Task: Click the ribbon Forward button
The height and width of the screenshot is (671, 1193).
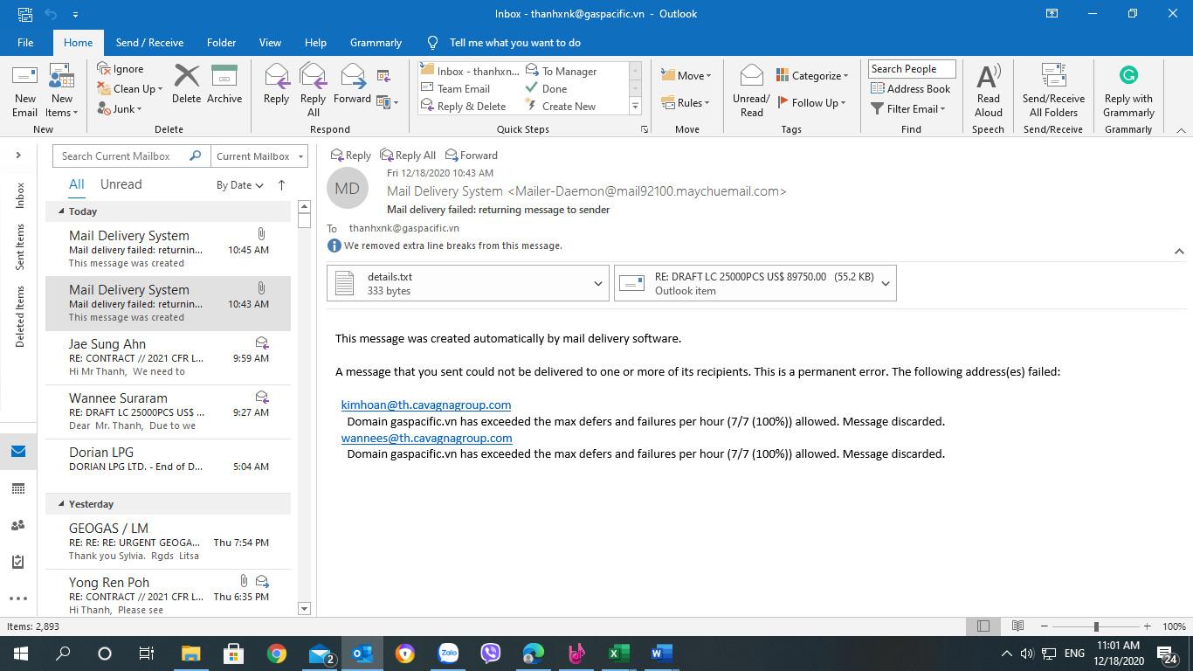Action: (352, 84)
